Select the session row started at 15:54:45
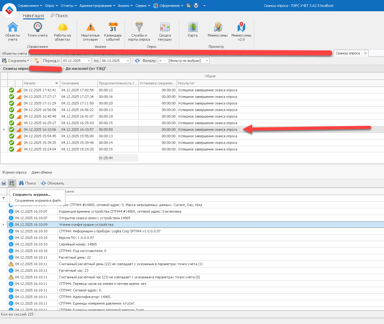This screenshot has width=384, height=324. click(x=40, y=136)
